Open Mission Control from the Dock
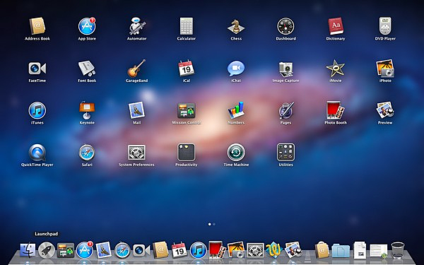This screenshot has width=424, height=265. click(x=66, y=250)
